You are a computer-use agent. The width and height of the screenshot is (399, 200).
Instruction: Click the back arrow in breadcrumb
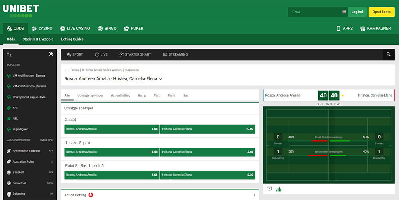click(66, 70)
